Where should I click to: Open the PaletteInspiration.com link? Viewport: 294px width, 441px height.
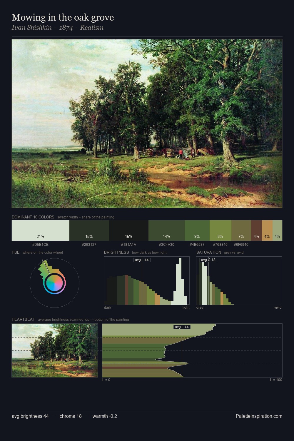[259, 416]
